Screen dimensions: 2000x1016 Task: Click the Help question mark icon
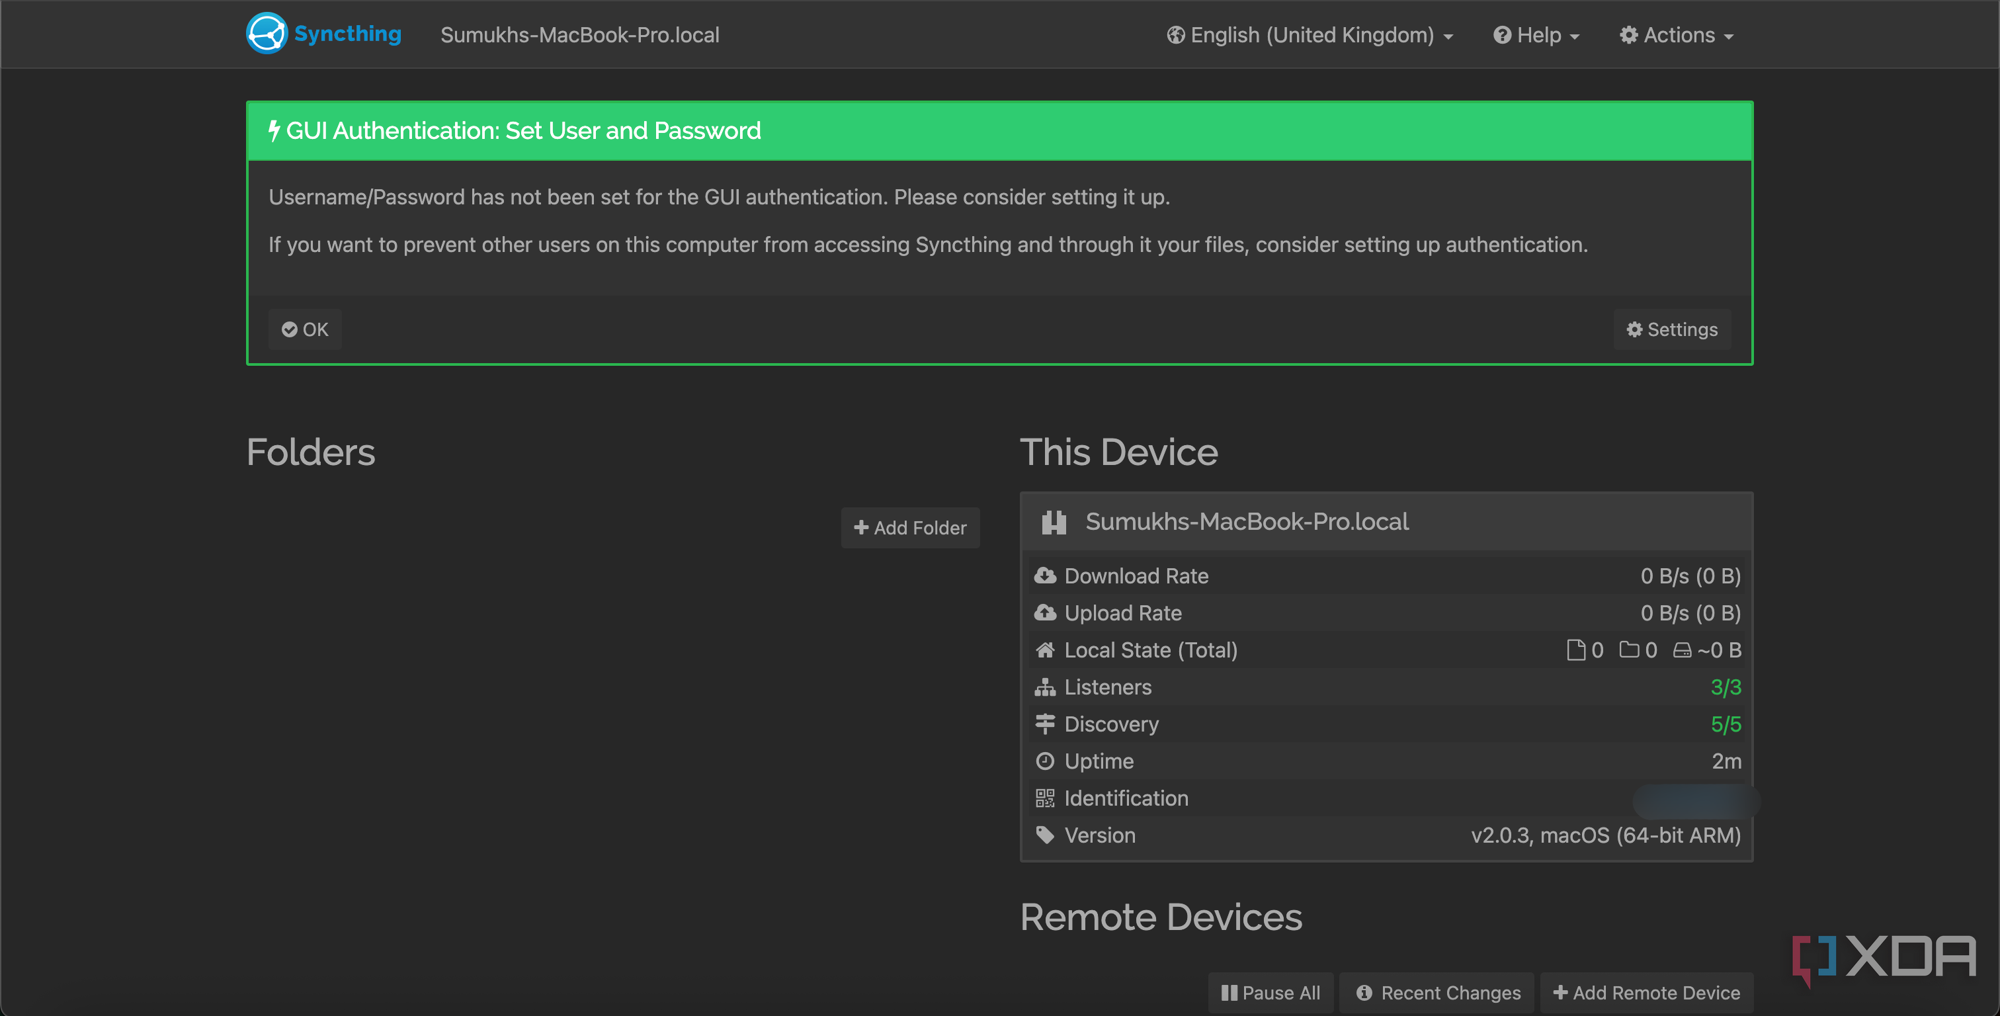(x=1503, y=35)
